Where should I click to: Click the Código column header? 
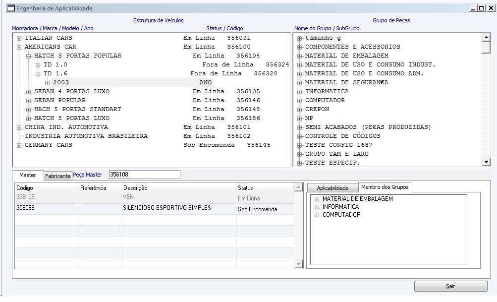click(47, 188)
